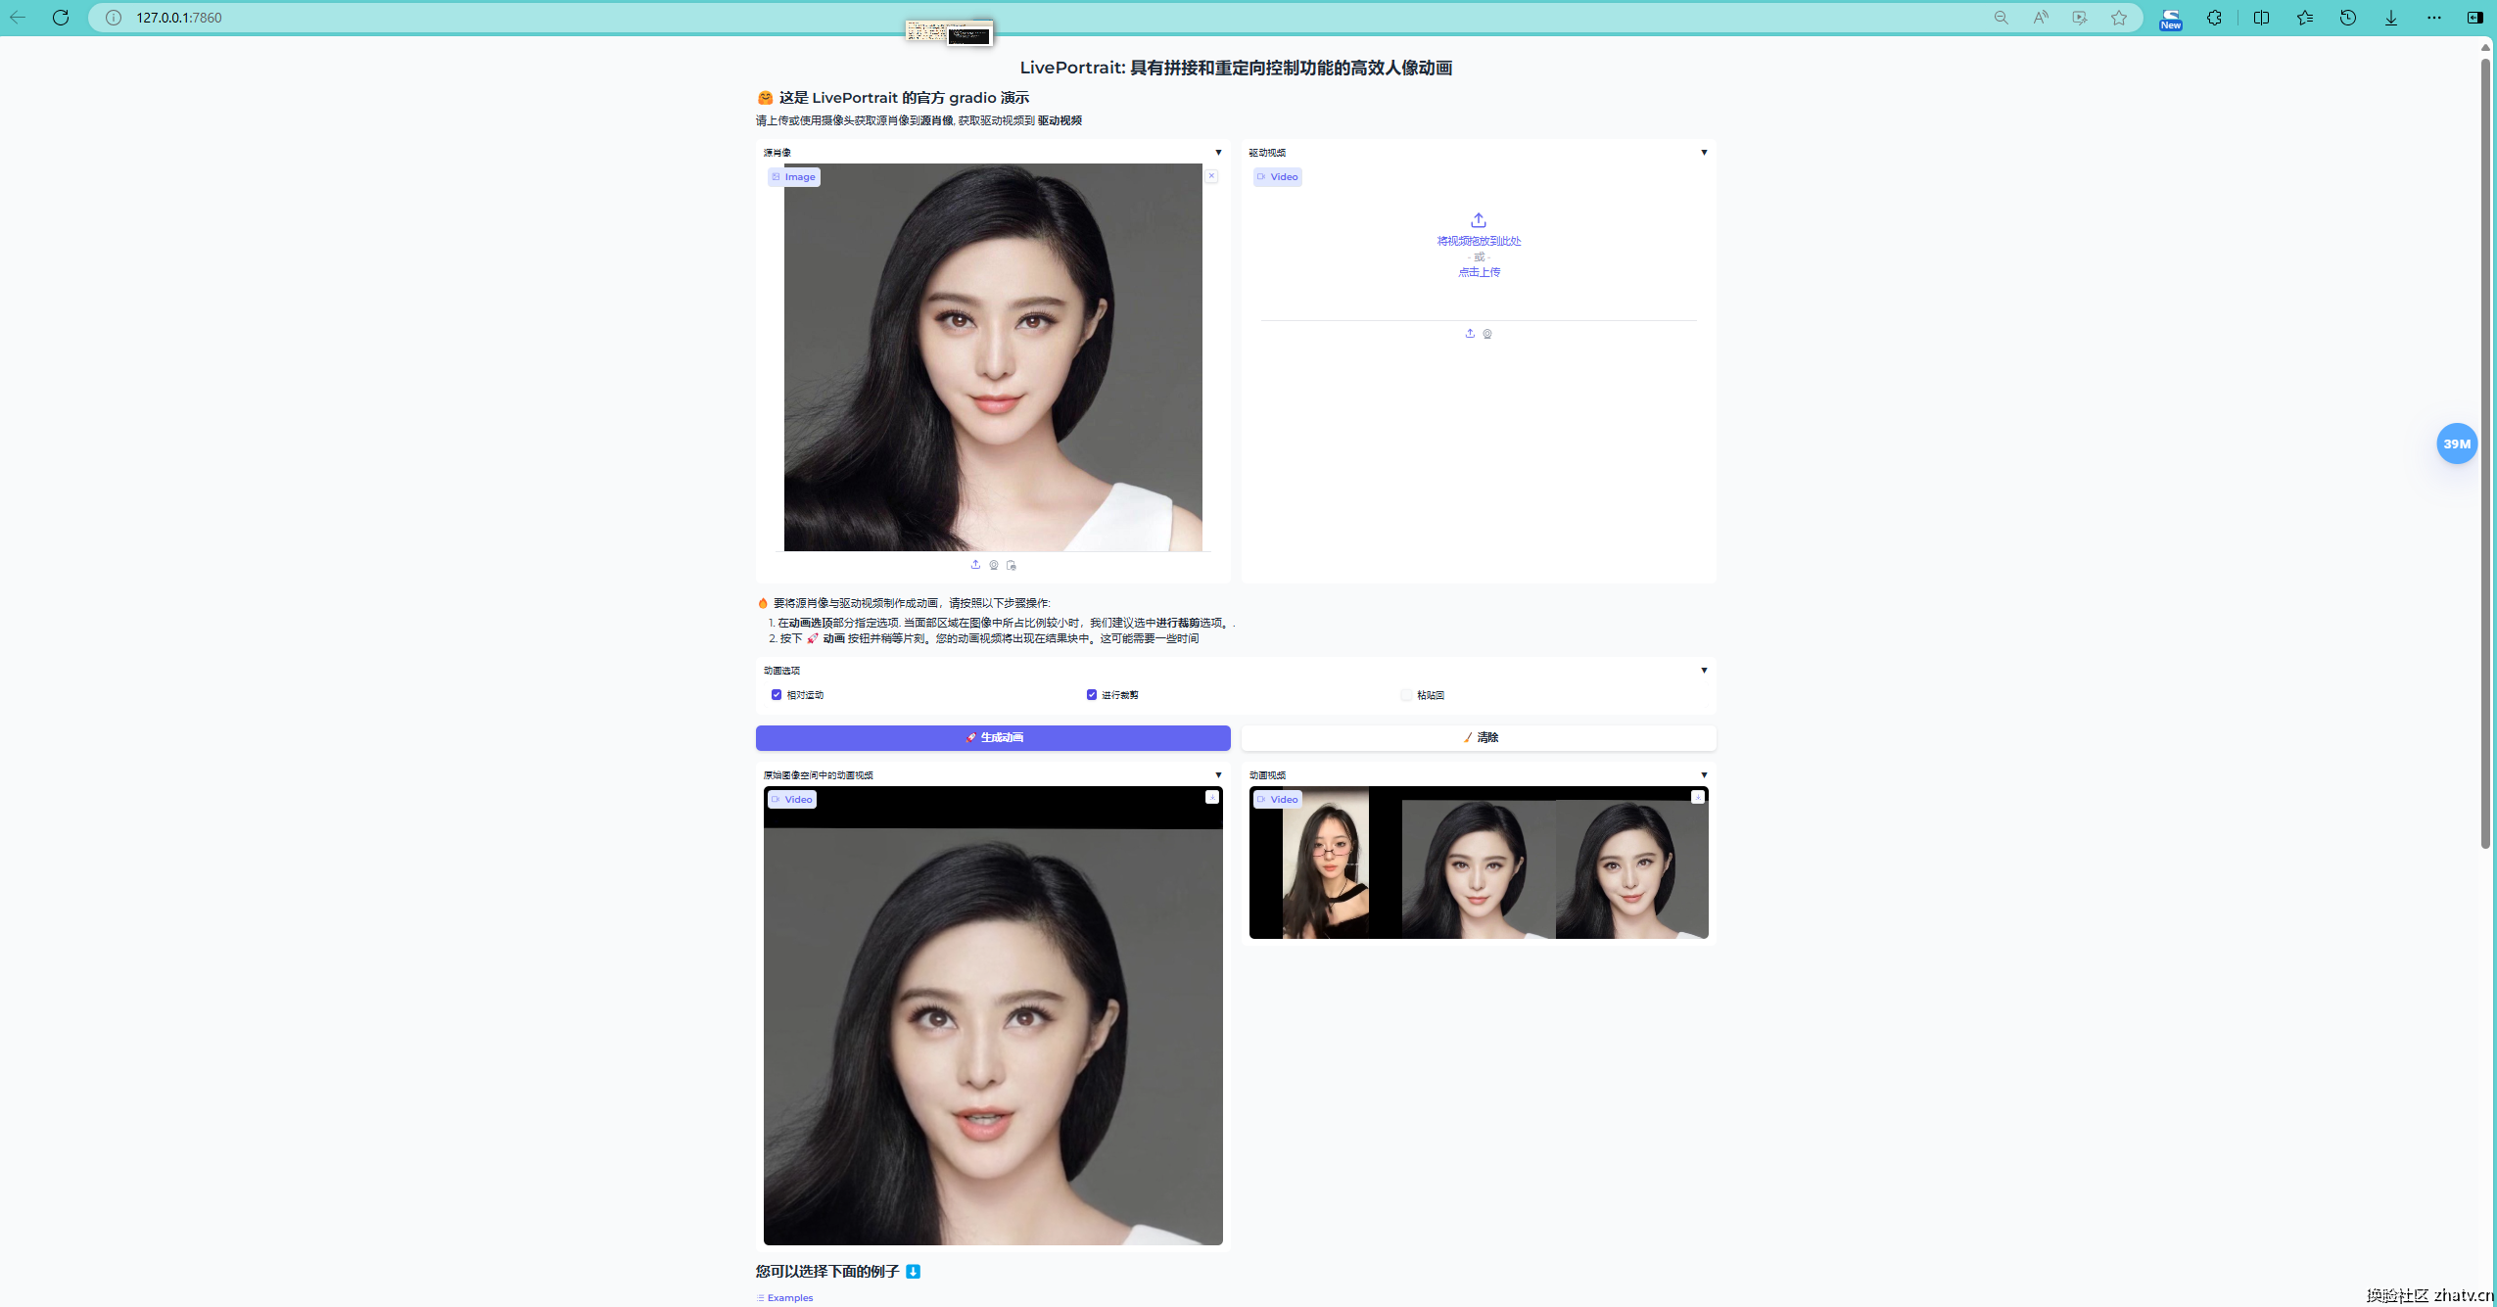Click the Video label on original-space result
The width and height of the screenshot is (2497, 1307).
pos(792,800)
